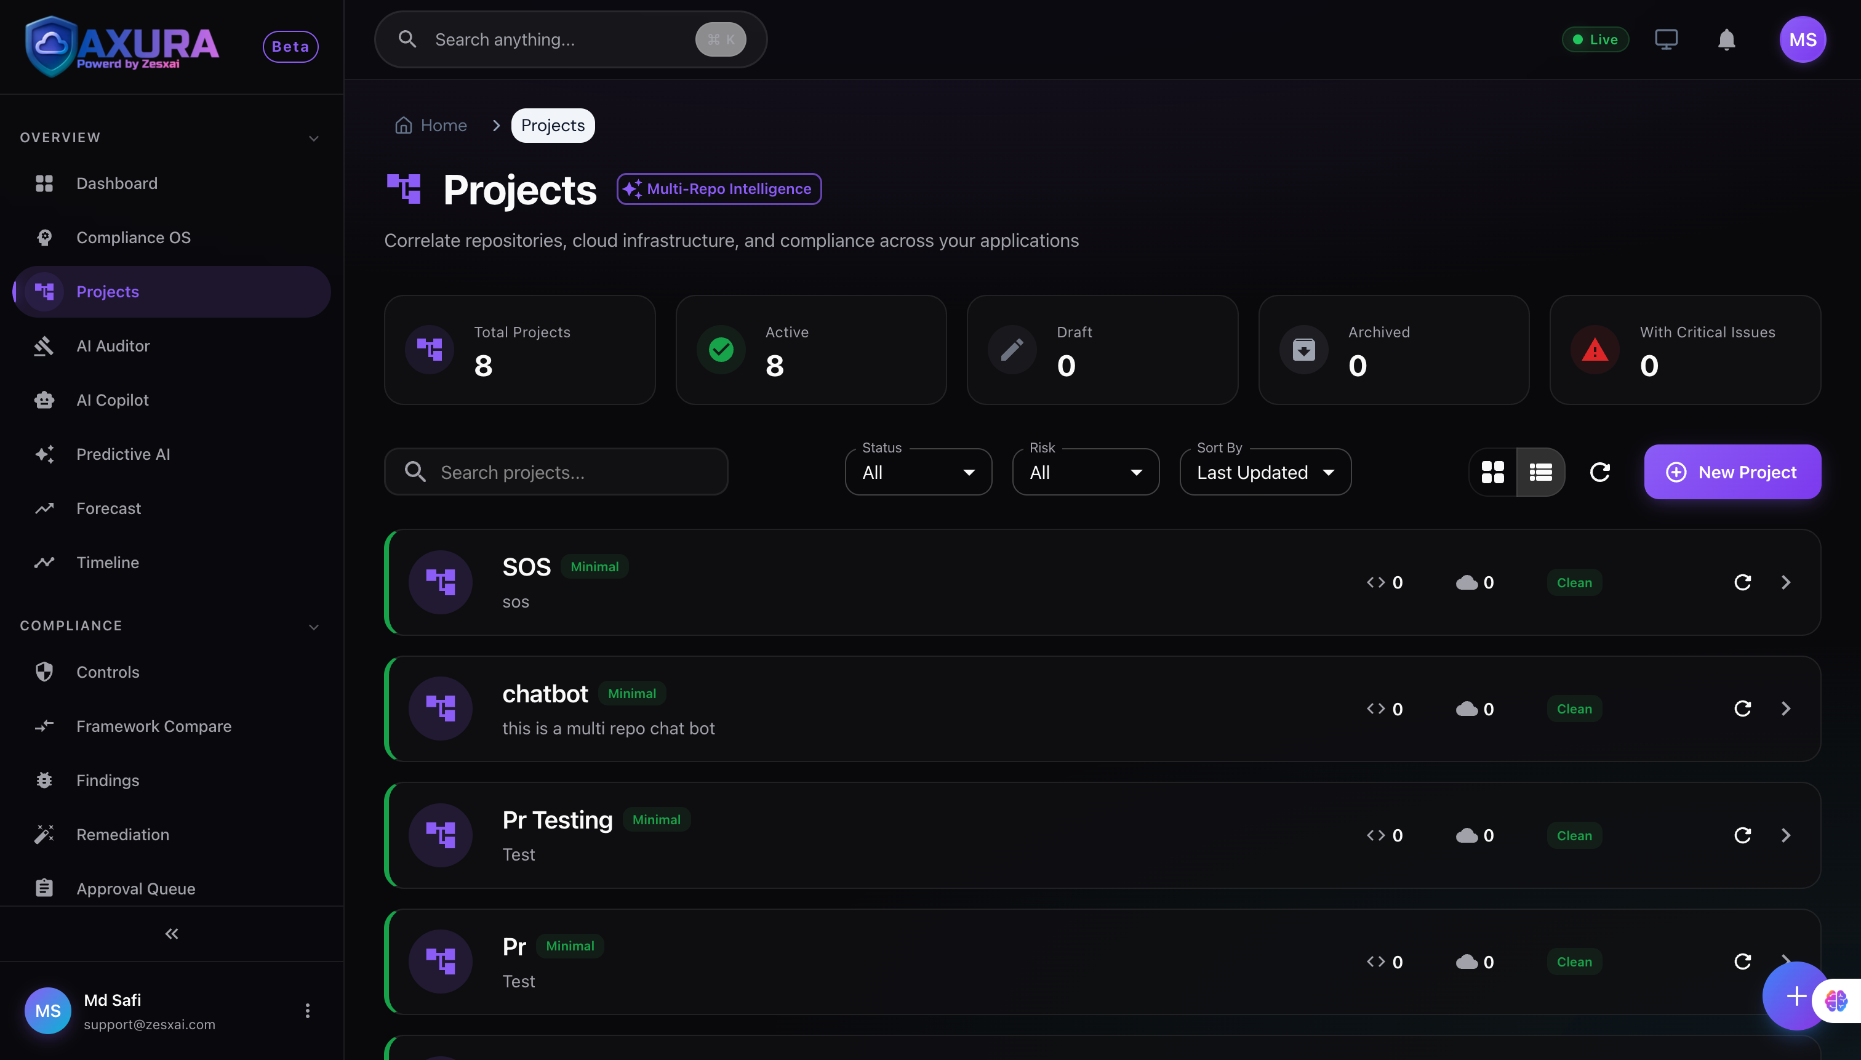Enable list view for projects
1861x1060 pixels.
1541,472
